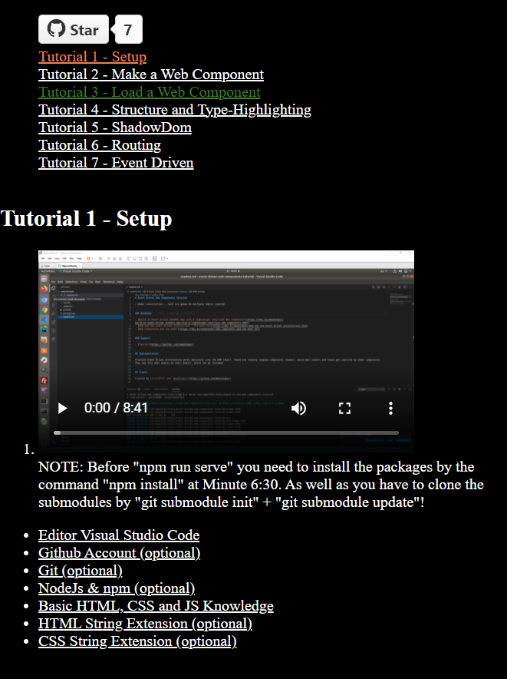Open Basic HTML, CSS and JS Knowledge link
The image size is (507, 679).
pyautogui.click(x=156, y=606)
